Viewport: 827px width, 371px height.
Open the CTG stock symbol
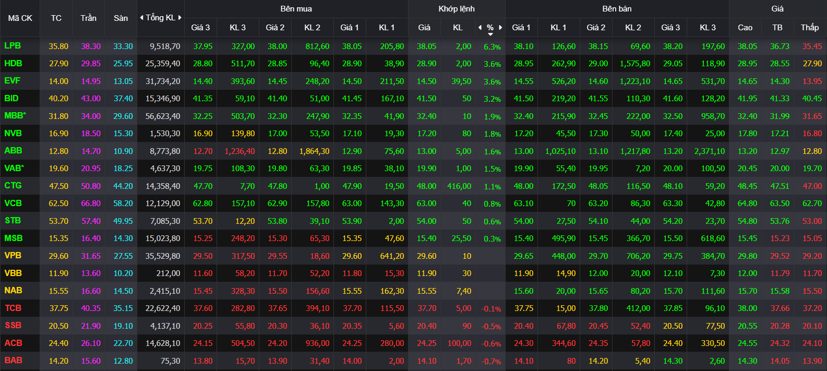[13, 186]
